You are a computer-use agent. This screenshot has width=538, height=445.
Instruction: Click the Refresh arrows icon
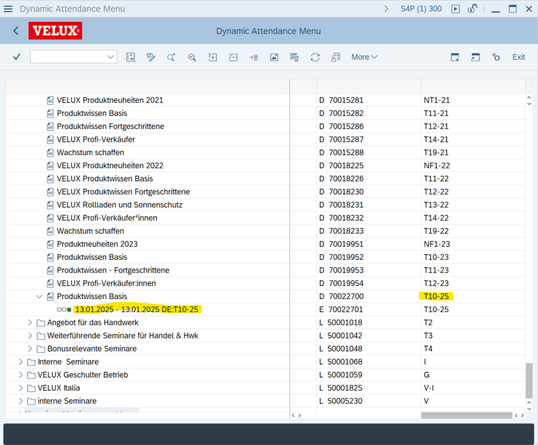(x=315, y=57)
